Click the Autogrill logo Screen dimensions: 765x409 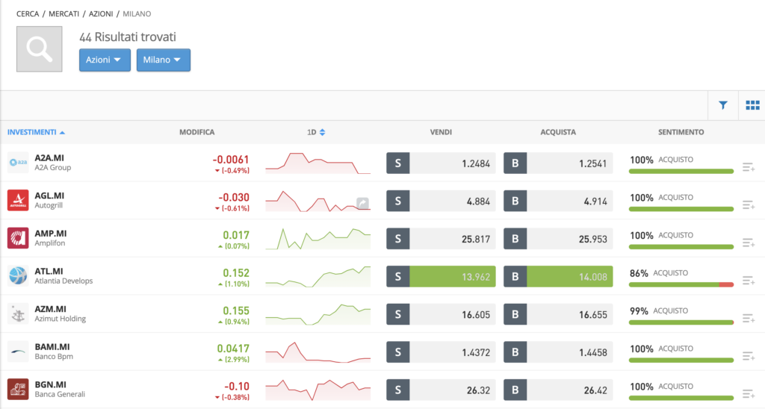[18, 200]
